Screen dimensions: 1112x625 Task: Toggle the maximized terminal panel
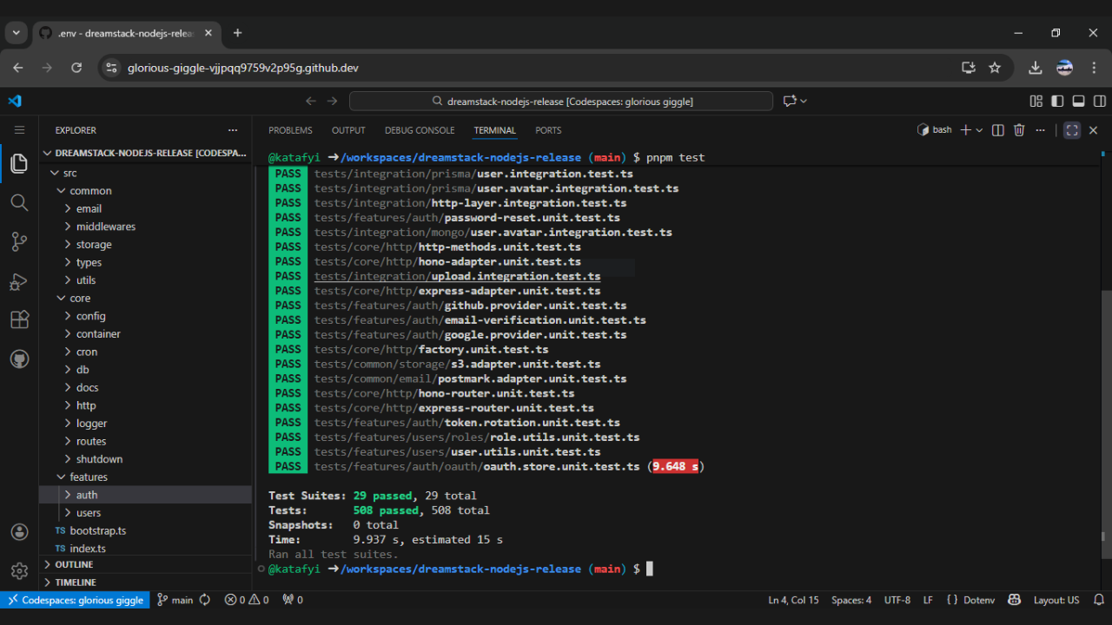click(1071, 130)
